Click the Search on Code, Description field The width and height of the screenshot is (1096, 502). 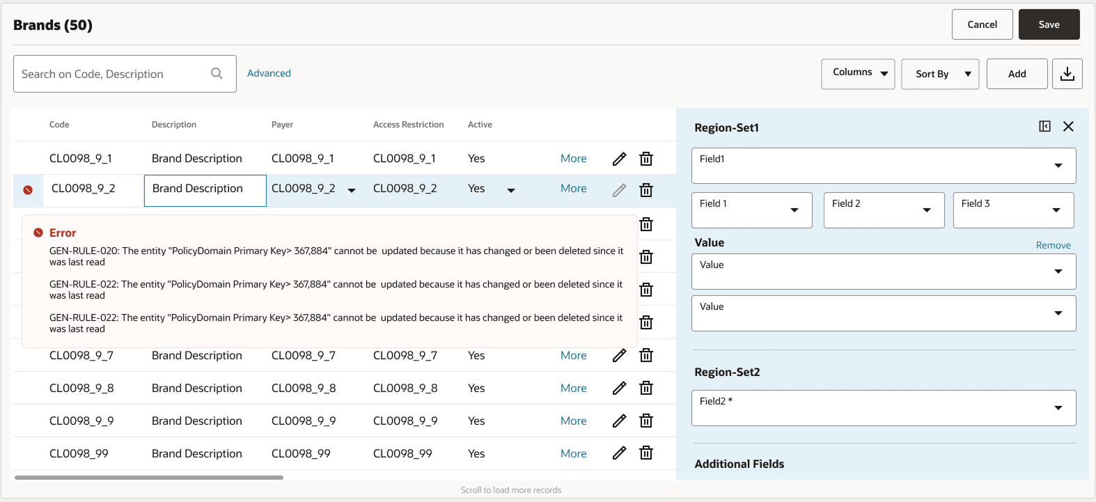(125, 74)
